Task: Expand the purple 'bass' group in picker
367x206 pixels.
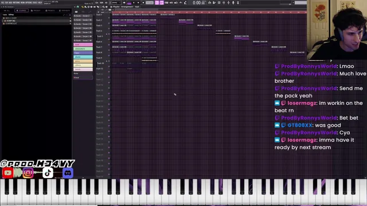Action: pos(83,53)
